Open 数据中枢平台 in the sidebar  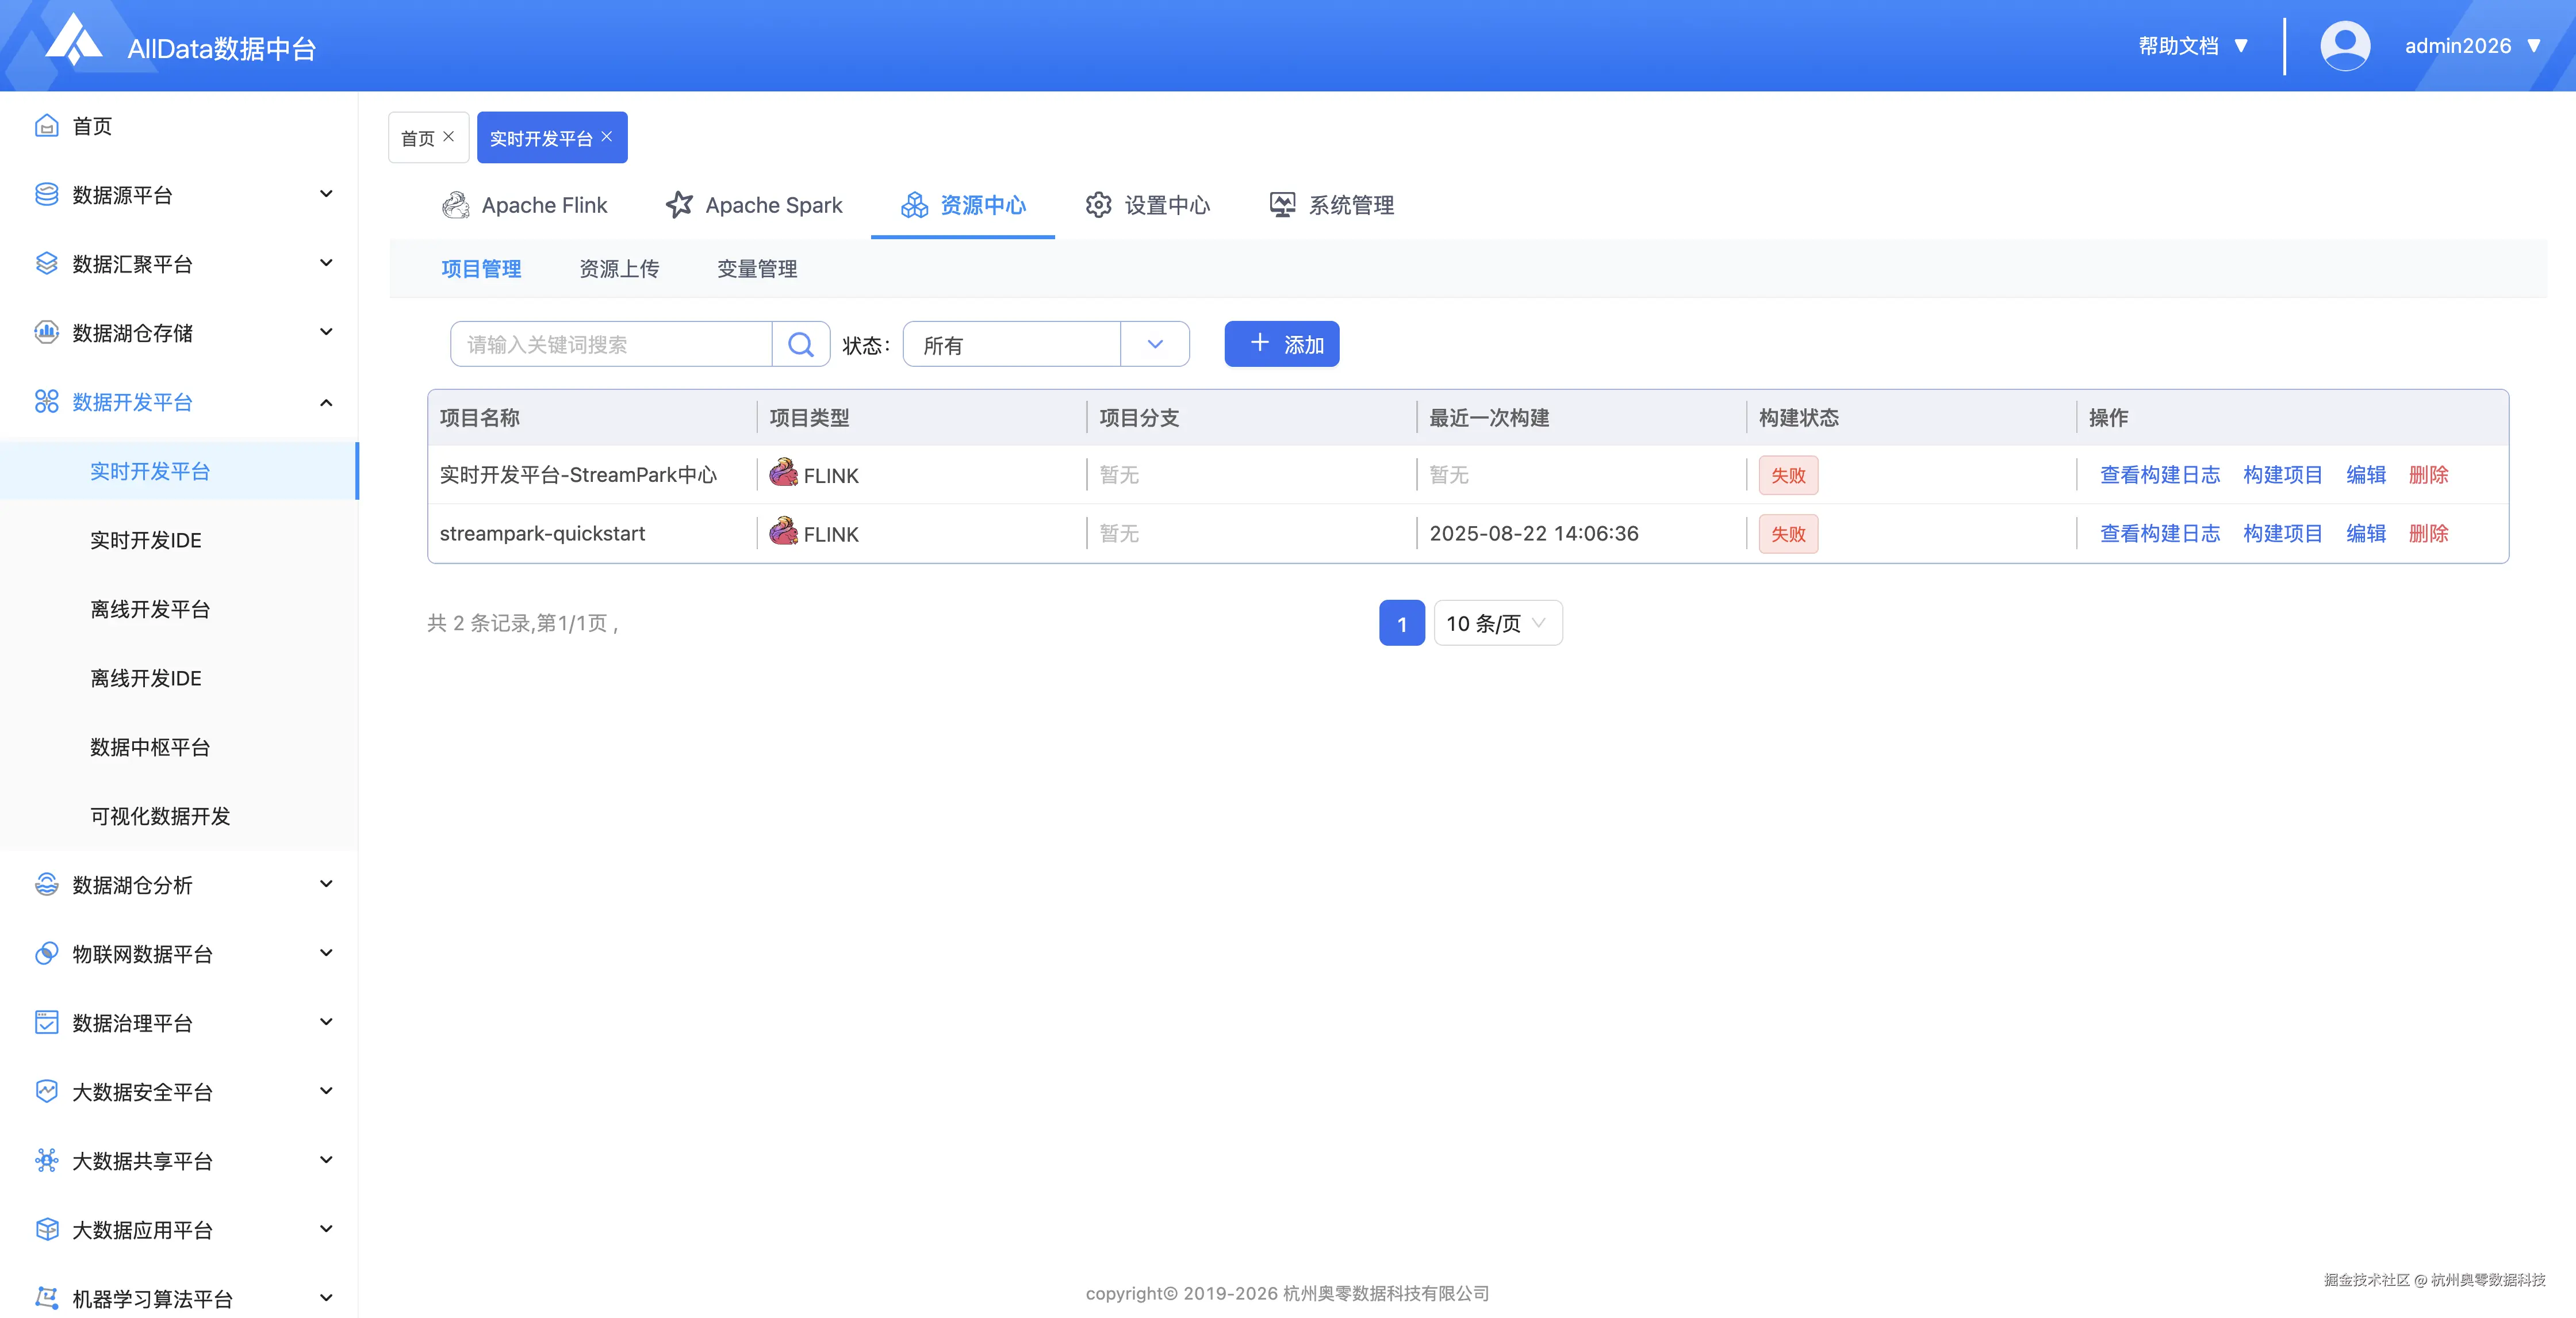click(150, 747)
